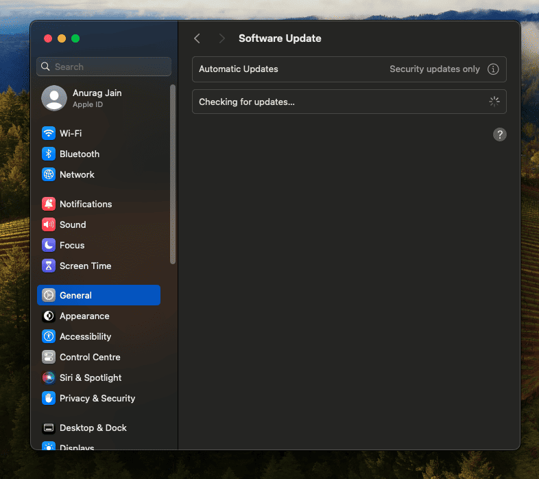Select Privacy & Security hand icon
This screenshot has height=479, width=539.
click(49, 399)
